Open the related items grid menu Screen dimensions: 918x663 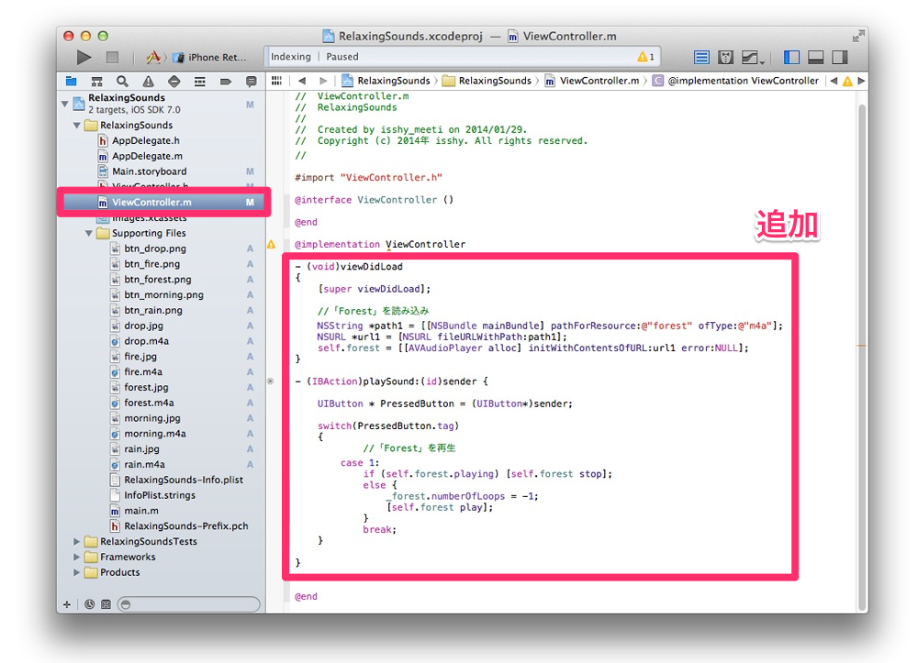coord(276,81)
